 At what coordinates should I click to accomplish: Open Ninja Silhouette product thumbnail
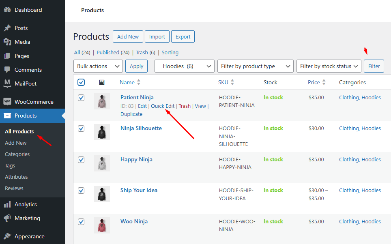[102, 132]
